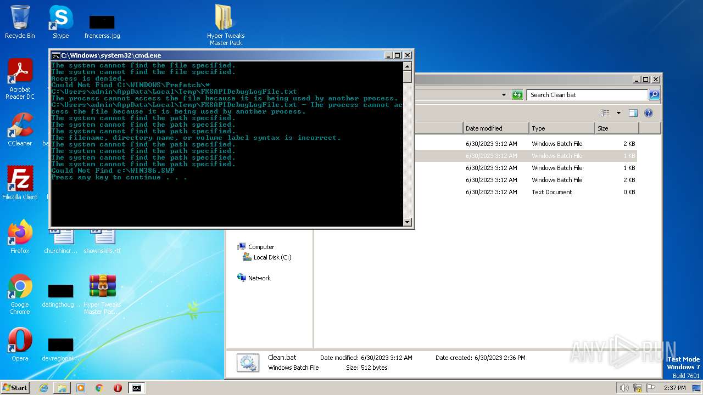703x395 pixels.
Task: Open Chrome from the taskbar
Action: 99,388
